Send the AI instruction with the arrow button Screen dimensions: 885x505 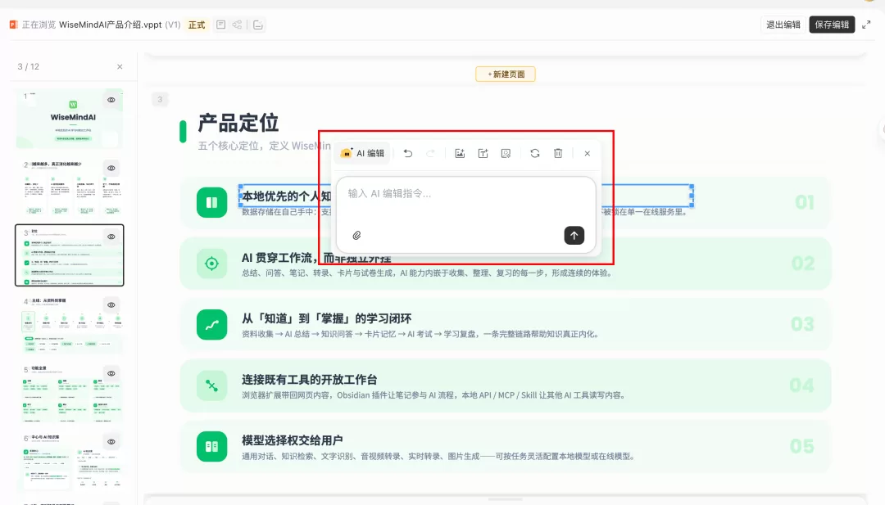click(x=574, y=236)
